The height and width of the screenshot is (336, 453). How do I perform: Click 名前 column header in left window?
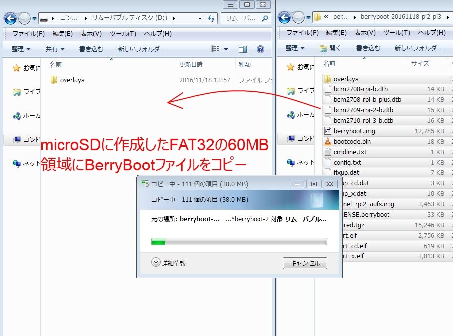click(x=56, y=64)
